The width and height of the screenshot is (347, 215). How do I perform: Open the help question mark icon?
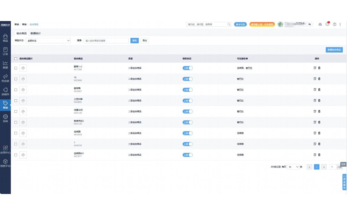(x=335, y=25)
